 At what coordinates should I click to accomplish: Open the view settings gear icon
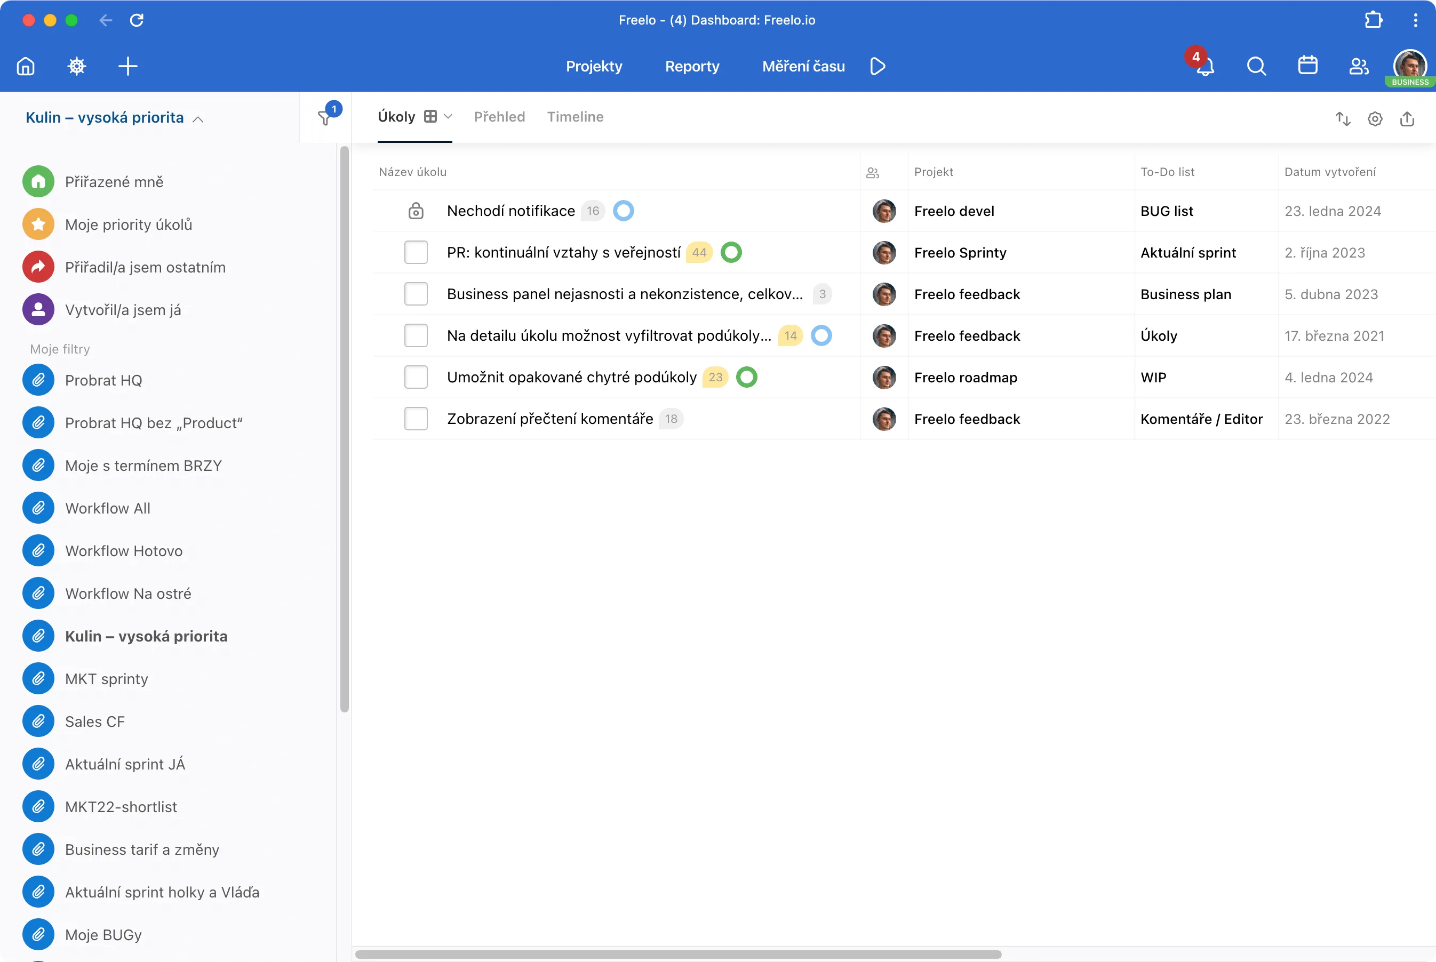(x=1375, y=119)
